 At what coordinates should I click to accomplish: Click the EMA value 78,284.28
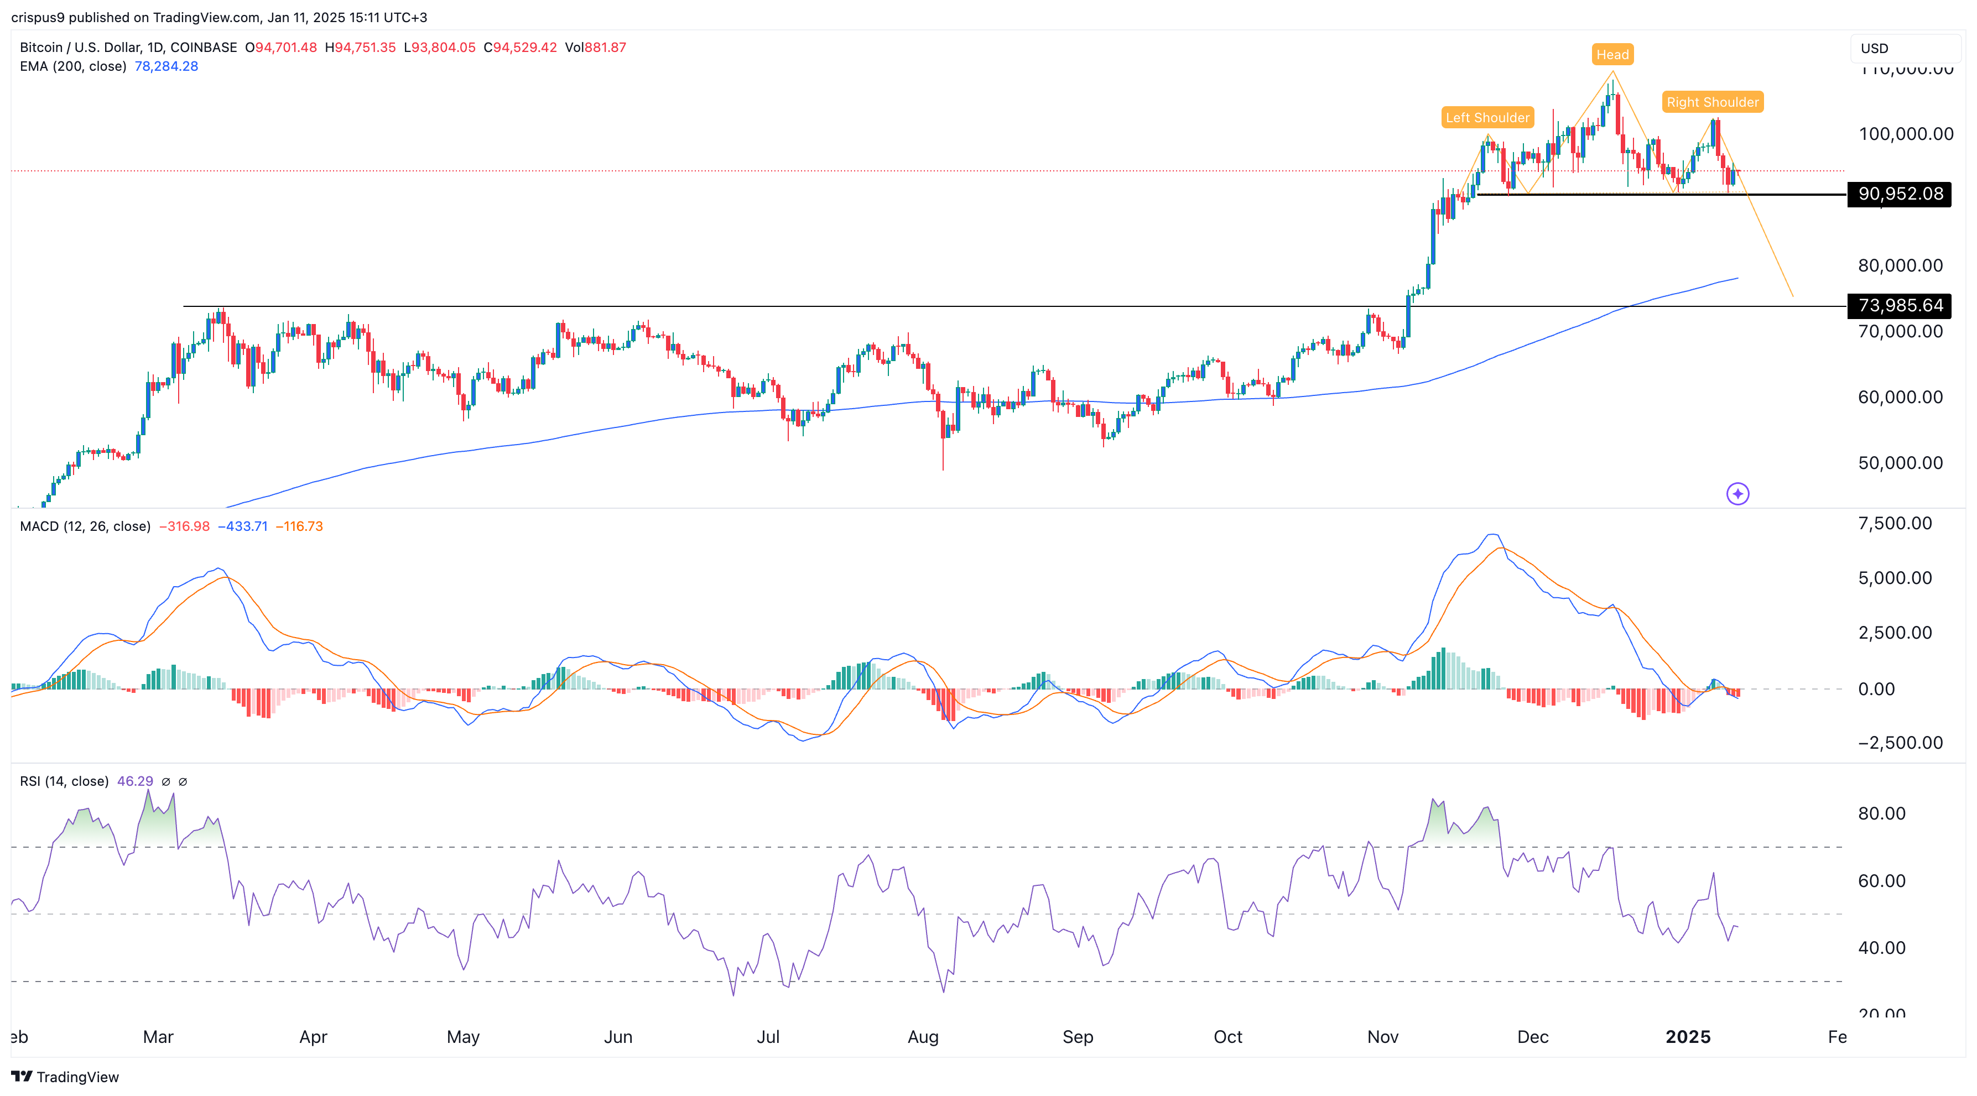pos(167,66)
